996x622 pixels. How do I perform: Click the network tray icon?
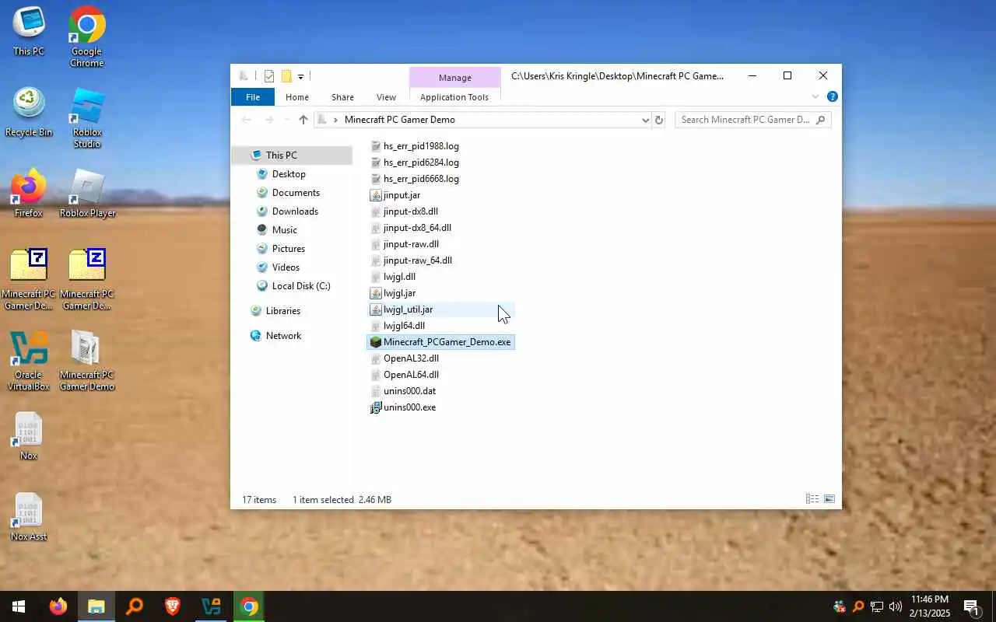coord(877,606)
